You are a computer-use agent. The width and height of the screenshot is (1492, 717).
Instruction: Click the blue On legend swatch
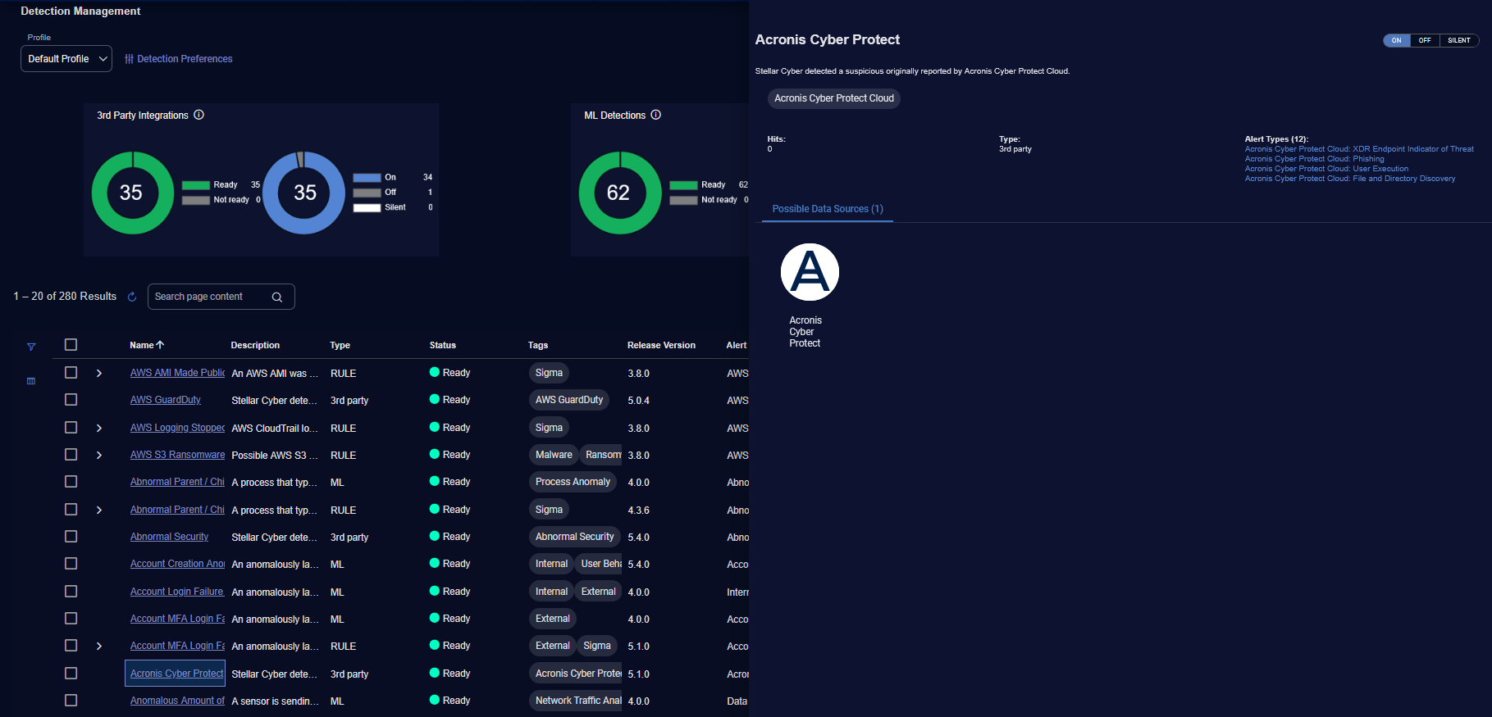[x=367, y=178]
